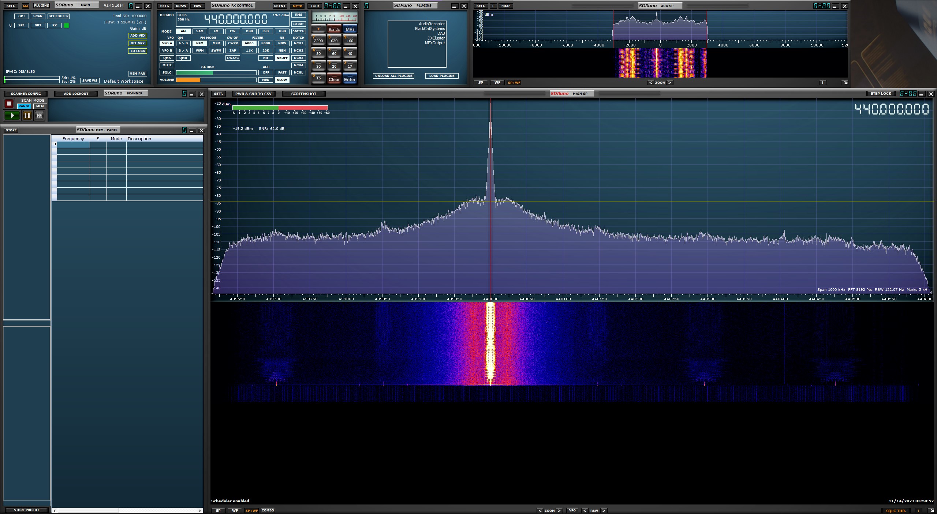Stop the scanner with red stop button
Viewport: 937px width, 514px height.
9,104
